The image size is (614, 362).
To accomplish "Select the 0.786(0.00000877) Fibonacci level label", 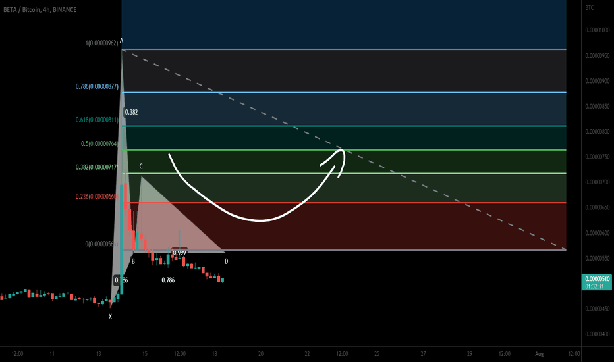I will tap(97, 86).
